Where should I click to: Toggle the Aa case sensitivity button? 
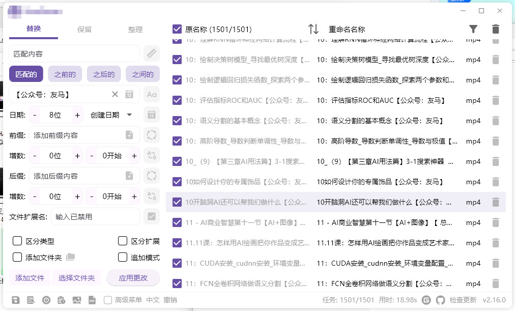click(x=152, y=95)
